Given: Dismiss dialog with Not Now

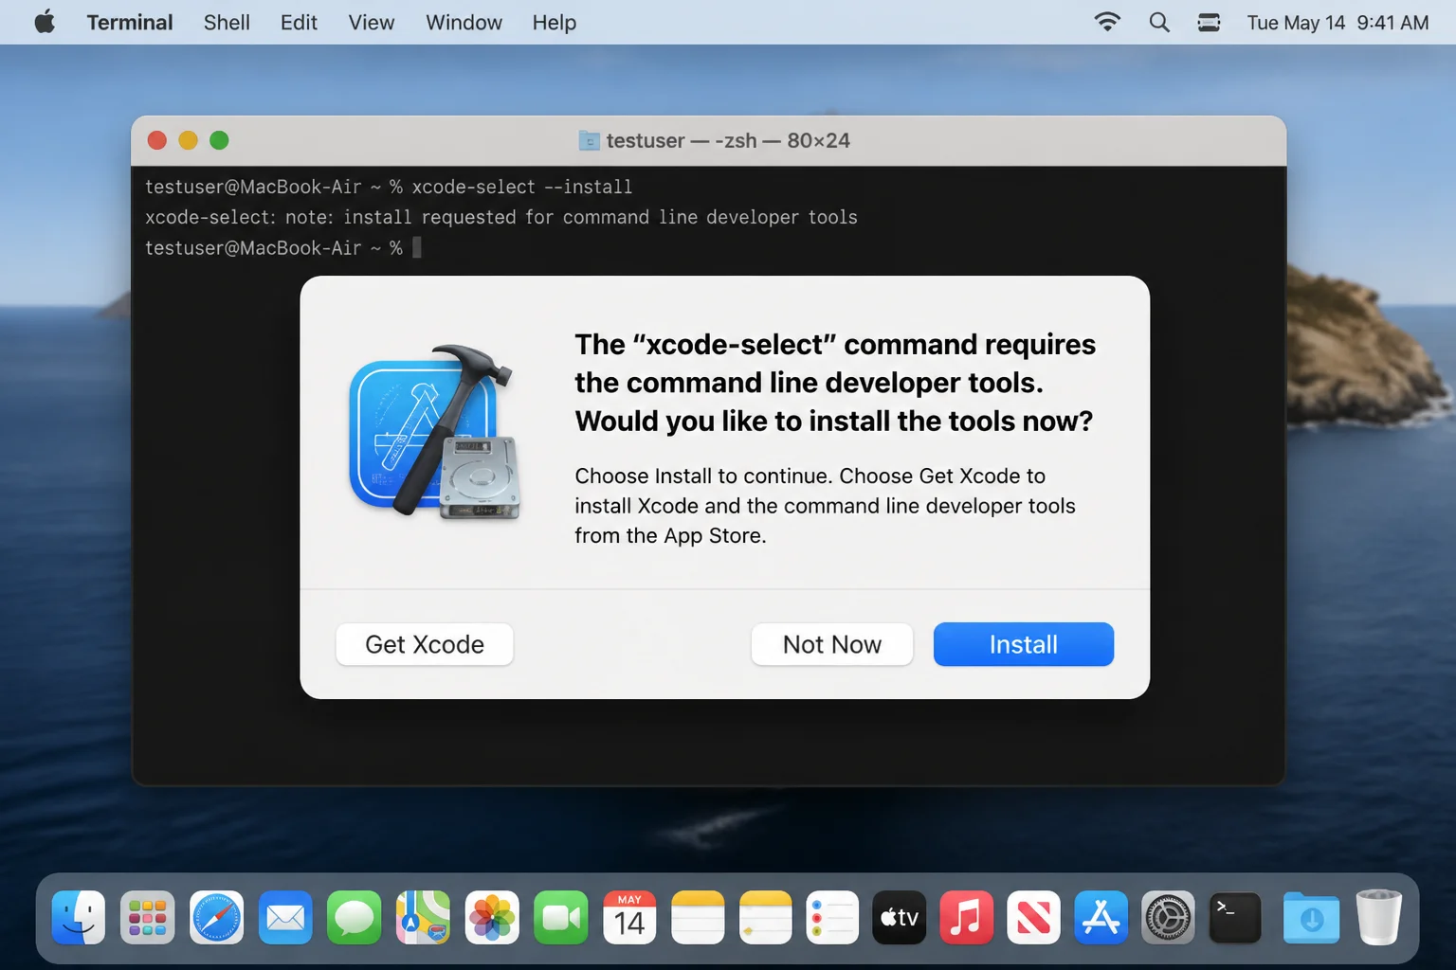Looking at the screenshot, I should point(831,644).
